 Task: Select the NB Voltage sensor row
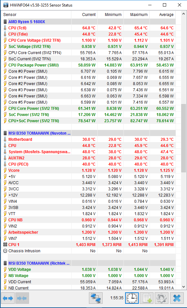coord(88,276)
